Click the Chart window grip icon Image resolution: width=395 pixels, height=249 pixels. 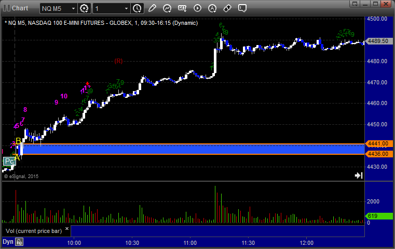pyautogui.click(x=7, y=8)
